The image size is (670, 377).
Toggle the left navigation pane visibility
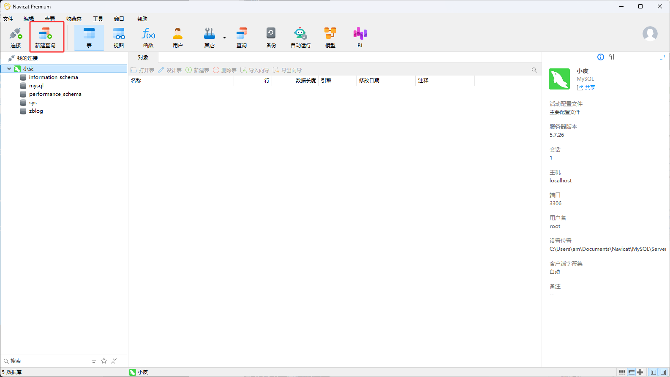tap(654, 372)
